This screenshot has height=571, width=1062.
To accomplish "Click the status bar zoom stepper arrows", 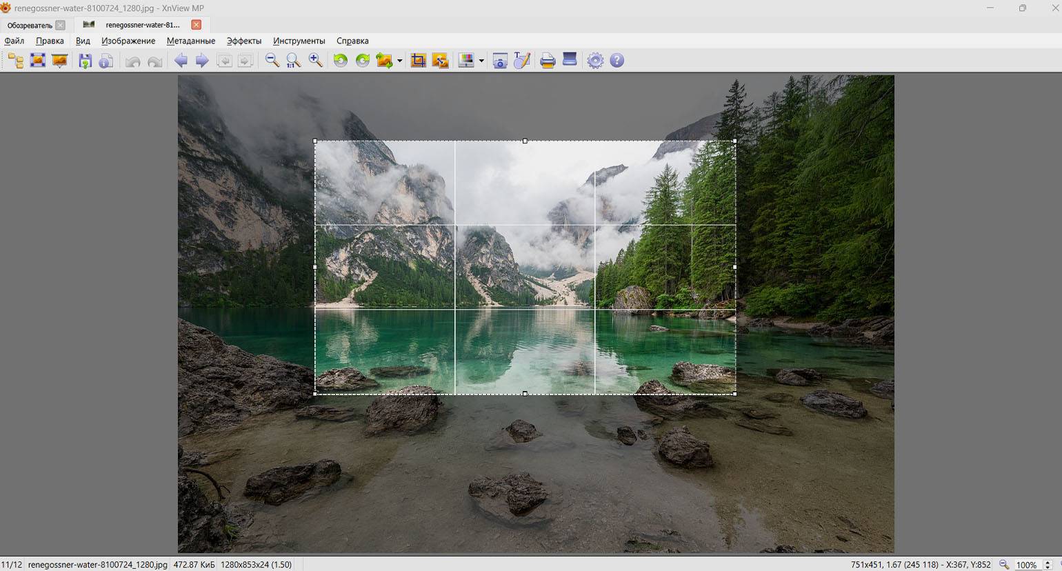I will coord(1048,565).
